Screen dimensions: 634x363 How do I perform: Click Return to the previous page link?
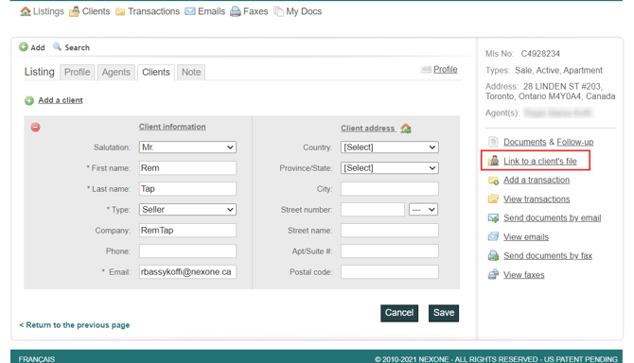click(75, 325)
